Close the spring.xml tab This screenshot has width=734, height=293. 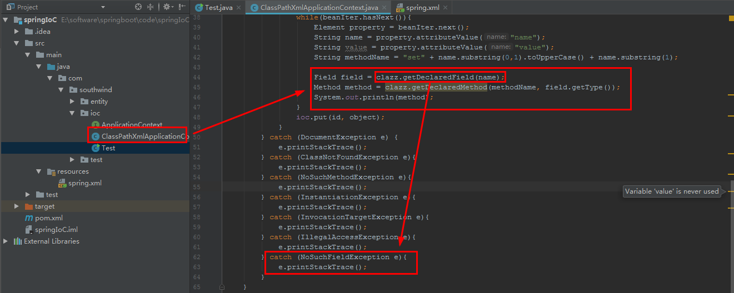click(x=445, y=8)
